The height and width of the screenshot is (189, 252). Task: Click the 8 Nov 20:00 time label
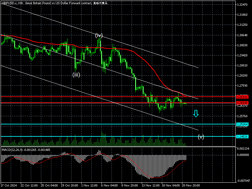click(x=130, y=185)
